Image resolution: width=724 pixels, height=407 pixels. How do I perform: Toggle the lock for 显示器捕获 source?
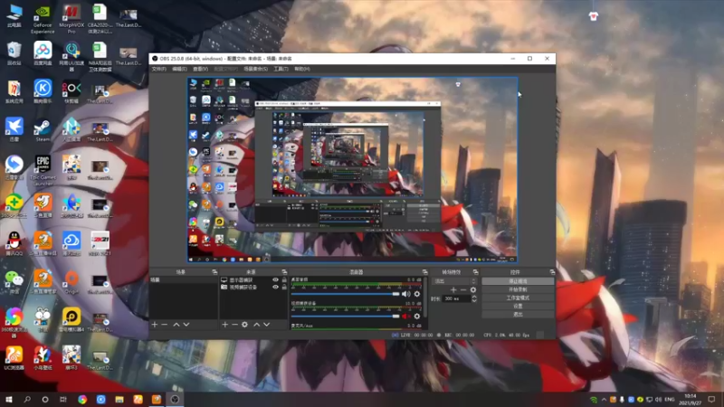(x=284, y=280)
